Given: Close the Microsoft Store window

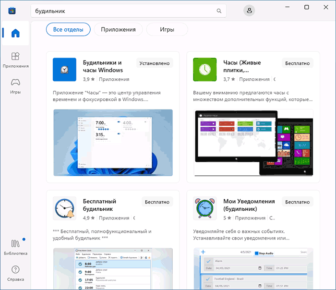Looking at the screenshot, I should click(x=326, y=7).
